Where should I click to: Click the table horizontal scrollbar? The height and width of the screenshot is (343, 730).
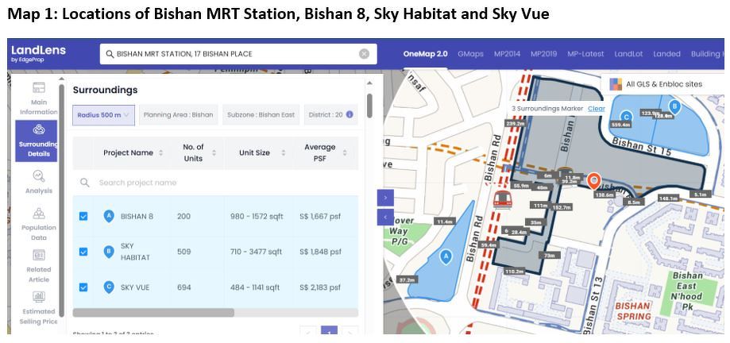[x=153, y=312]
